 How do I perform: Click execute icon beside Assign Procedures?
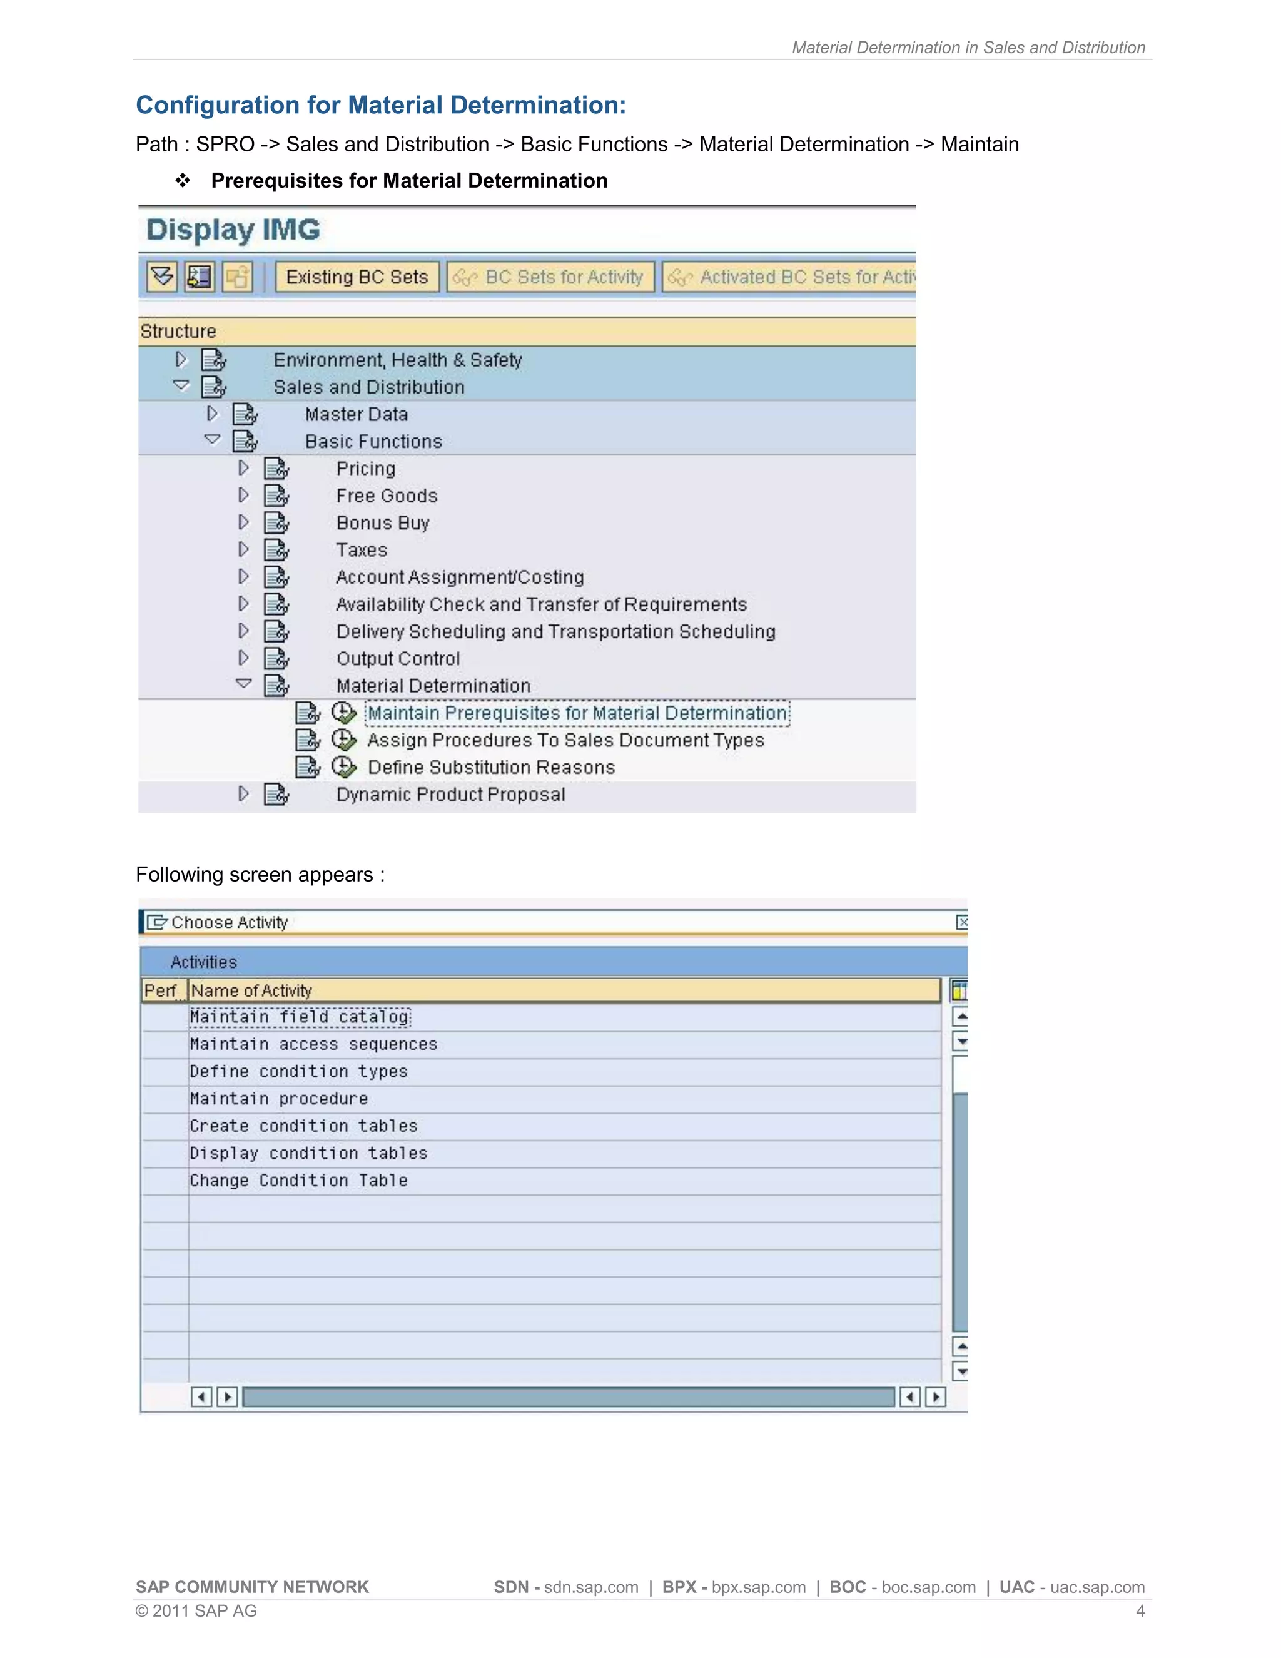pyautogui.click(x=344, y=740)
